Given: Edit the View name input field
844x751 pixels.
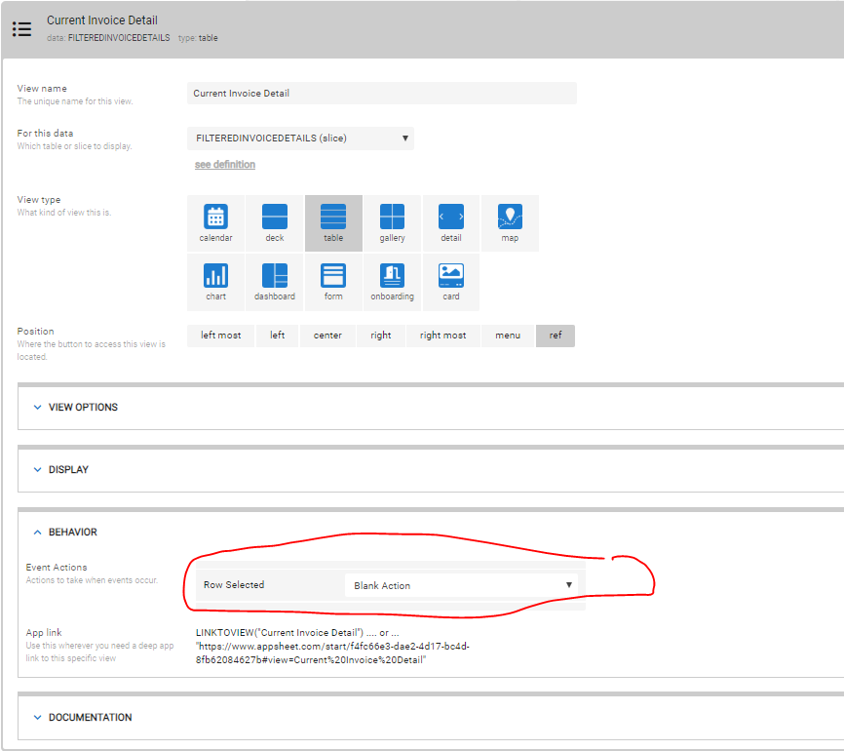Looking at the screenshot, I should pyautogui.click(x=382, y=94).
